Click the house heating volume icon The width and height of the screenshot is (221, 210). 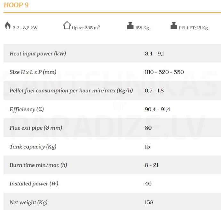pyautogui.click(x=67, y=25)
